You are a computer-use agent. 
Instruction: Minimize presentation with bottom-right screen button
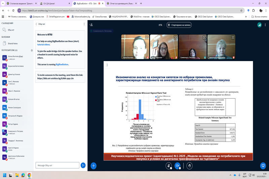point(263,165)
